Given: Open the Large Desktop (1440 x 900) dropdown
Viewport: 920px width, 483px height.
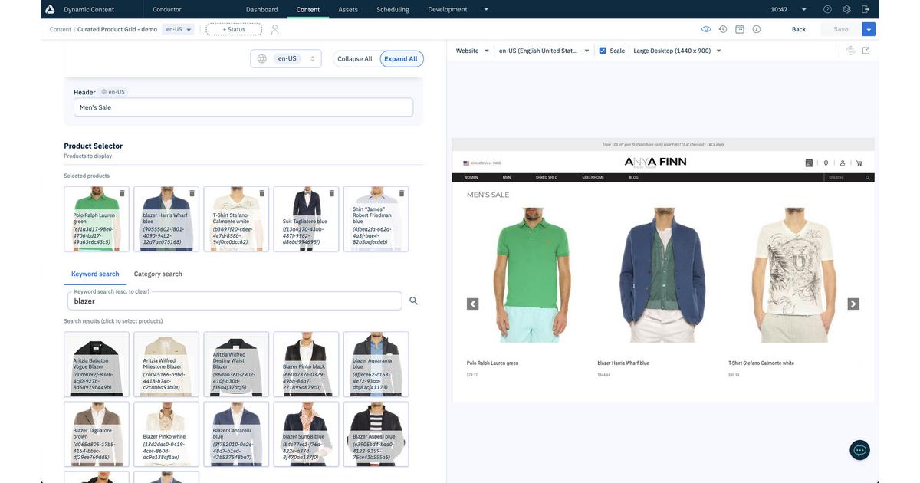Looking at the screenshot, I should (x=677, y=51).
